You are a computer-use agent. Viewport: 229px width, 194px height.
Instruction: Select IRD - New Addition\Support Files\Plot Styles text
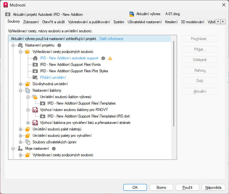[74, 71]
